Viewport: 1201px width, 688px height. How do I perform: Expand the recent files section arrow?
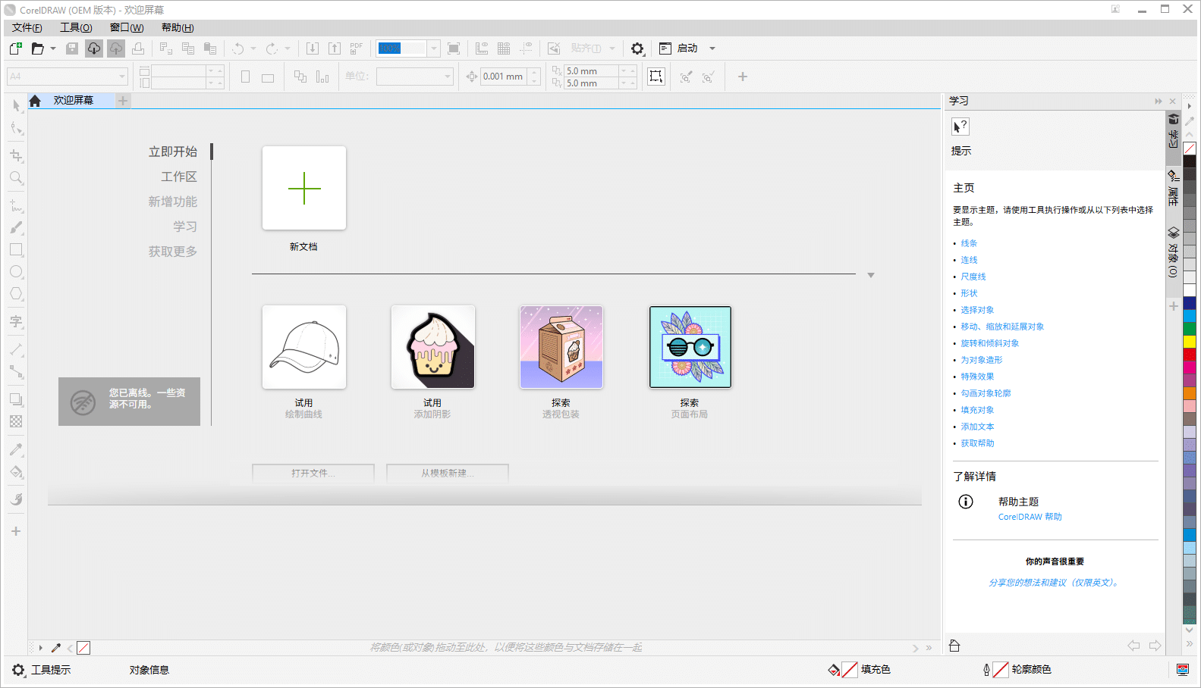click(x=871, y=275)
